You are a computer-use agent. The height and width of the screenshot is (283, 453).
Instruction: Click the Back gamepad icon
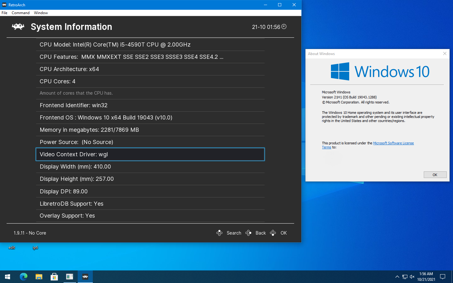click(249, 233)
